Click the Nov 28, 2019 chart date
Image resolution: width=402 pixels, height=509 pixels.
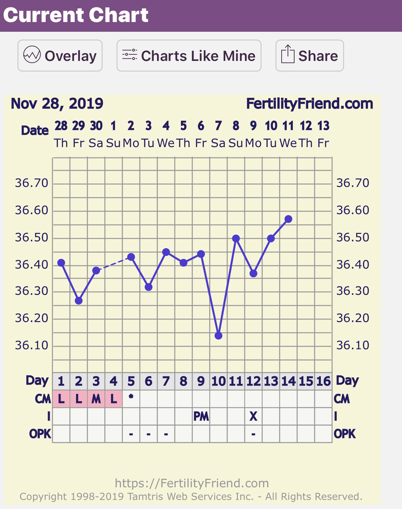(x=57, y=104)
